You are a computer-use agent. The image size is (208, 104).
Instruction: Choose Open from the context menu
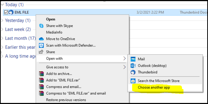51,19
